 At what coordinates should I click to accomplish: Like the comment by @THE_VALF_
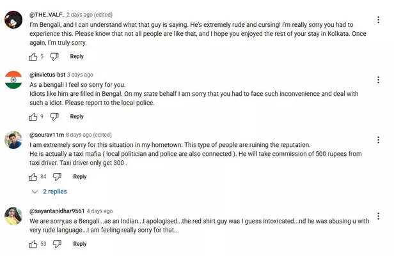(x=33, y=57)
